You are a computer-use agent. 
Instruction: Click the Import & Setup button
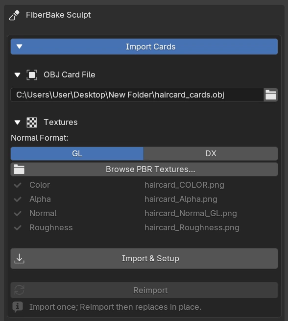pos(144,259)
